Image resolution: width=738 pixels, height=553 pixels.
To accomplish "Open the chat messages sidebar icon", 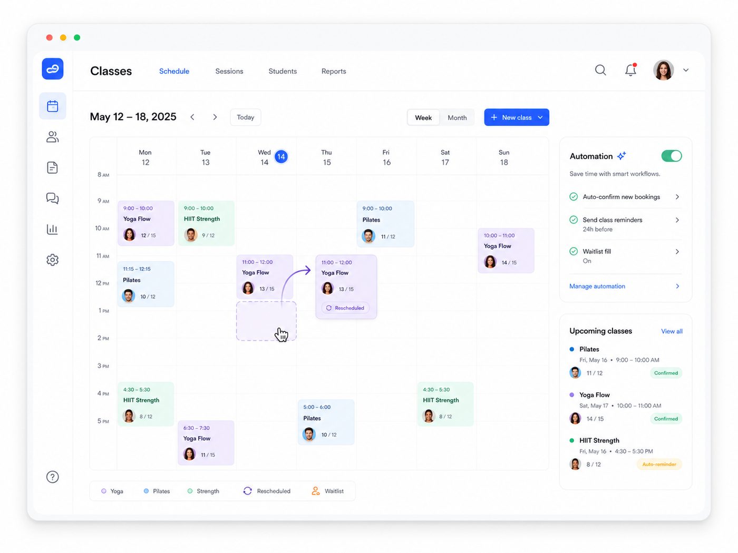I will (x=53, y=198).
